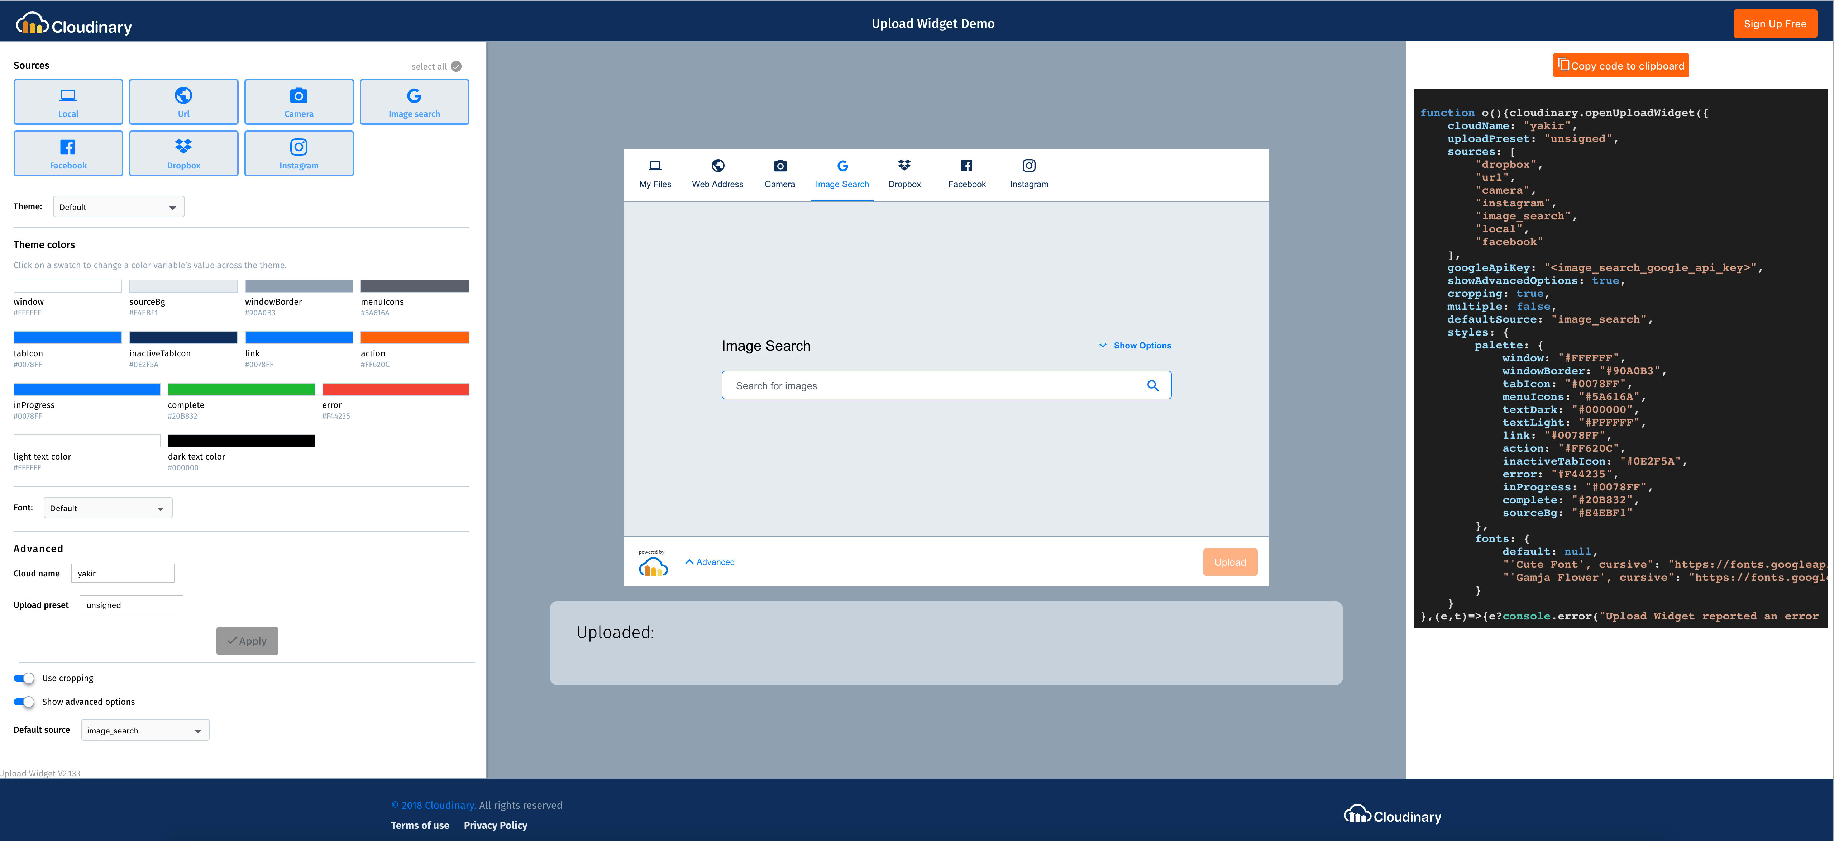Select the Image Search widget tab
Viewport: 1834px width, 841px height.
[x=842, y=175]
